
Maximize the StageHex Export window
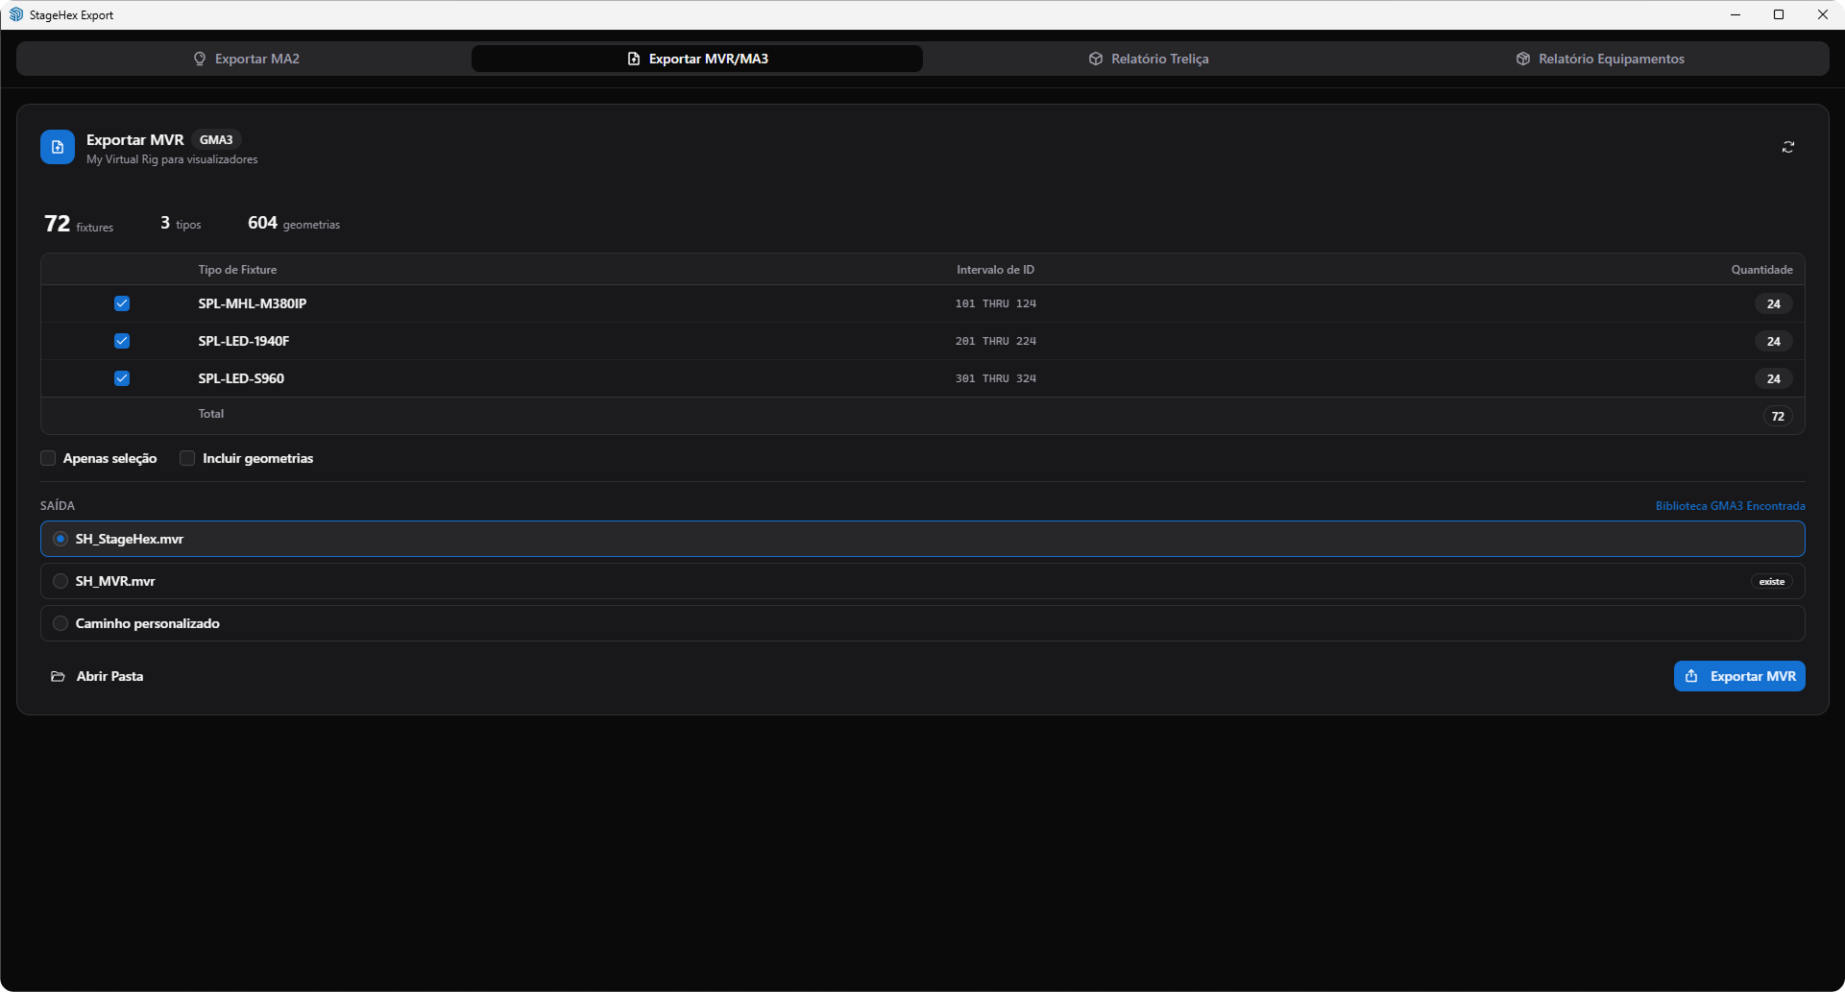pyautogui.click(x=1779, y=14)
